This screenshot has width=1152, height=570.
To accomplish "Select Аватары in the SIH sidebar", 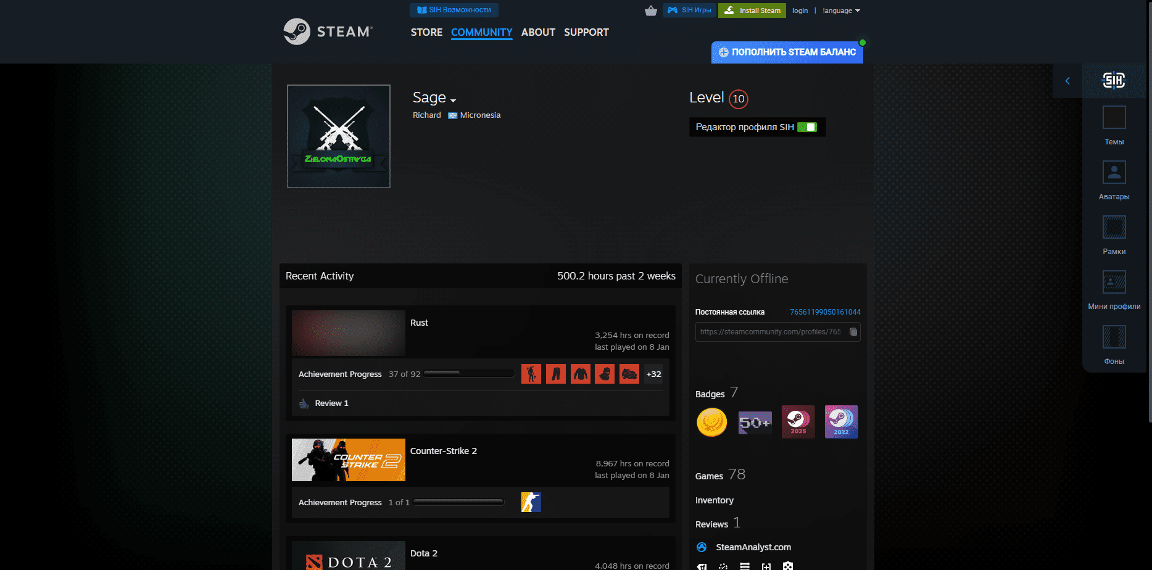I will pos(1114,179).
